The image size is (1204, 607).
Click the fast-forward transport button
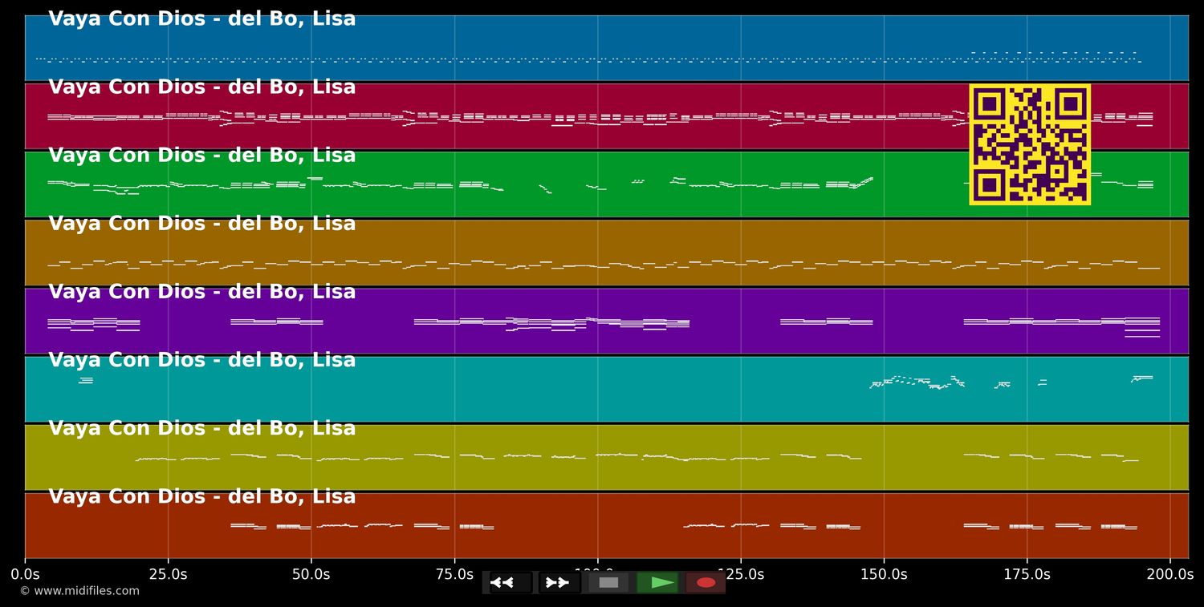pos(559,582)
